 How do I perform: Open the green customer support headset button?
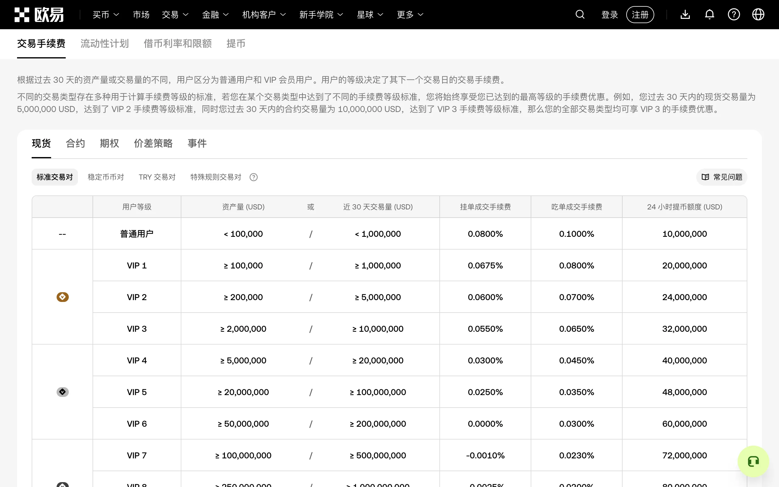(753, 461)
